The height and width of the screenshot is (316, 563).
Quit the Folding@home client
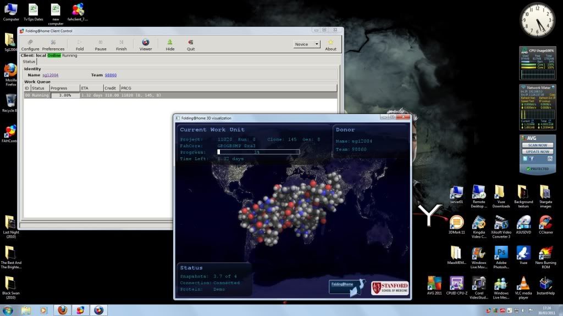pos(191,45)
